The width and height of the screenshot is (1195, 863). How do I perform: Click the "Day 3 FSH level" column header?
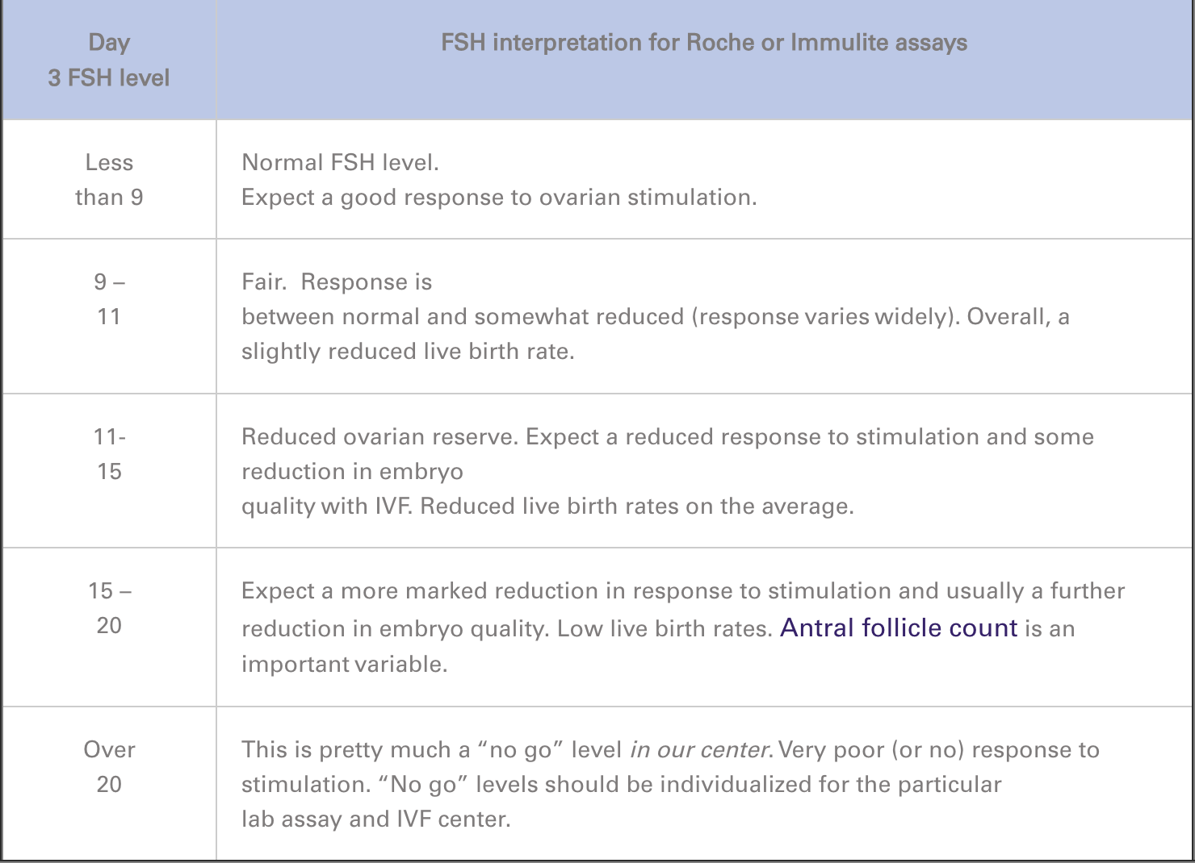(x=109, y=60)
